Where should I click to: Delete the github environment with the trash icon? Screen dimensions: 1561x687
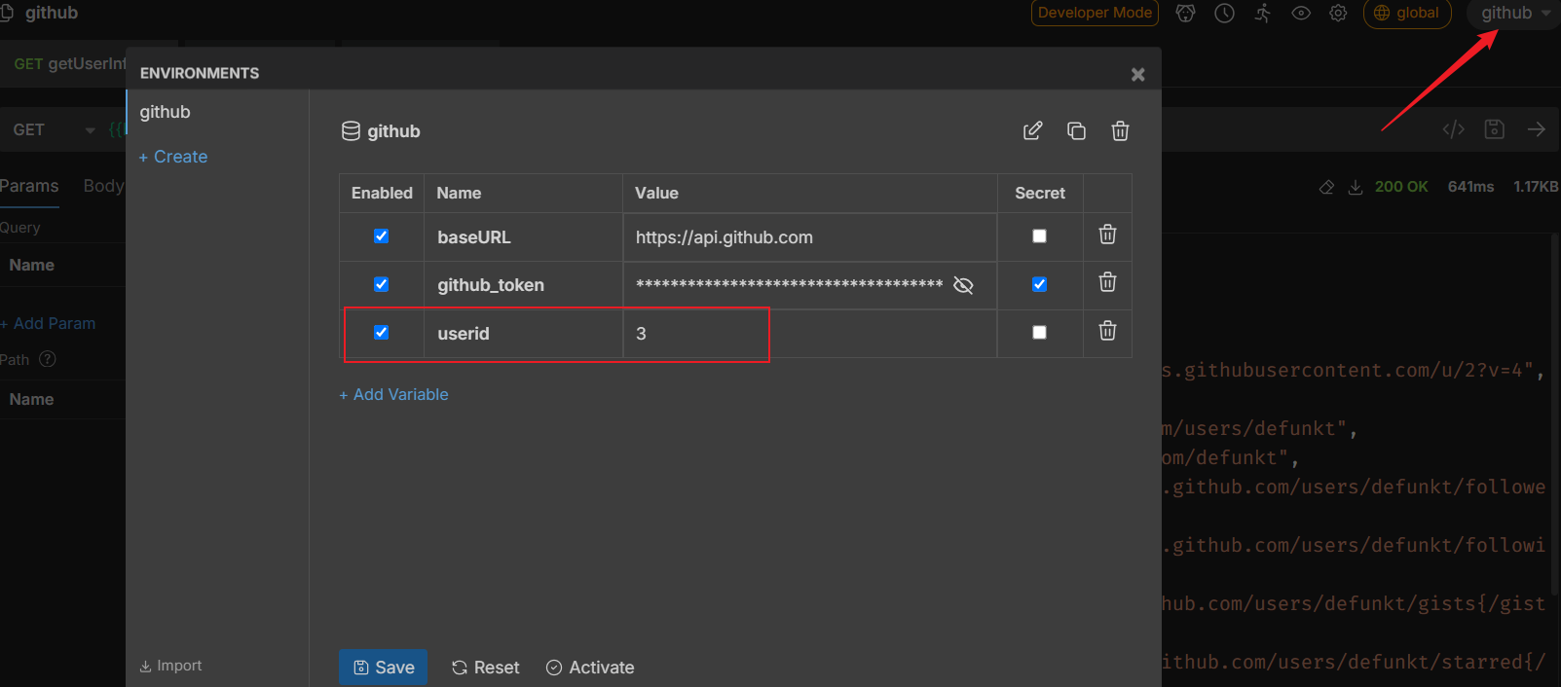tap(1120, 130)
